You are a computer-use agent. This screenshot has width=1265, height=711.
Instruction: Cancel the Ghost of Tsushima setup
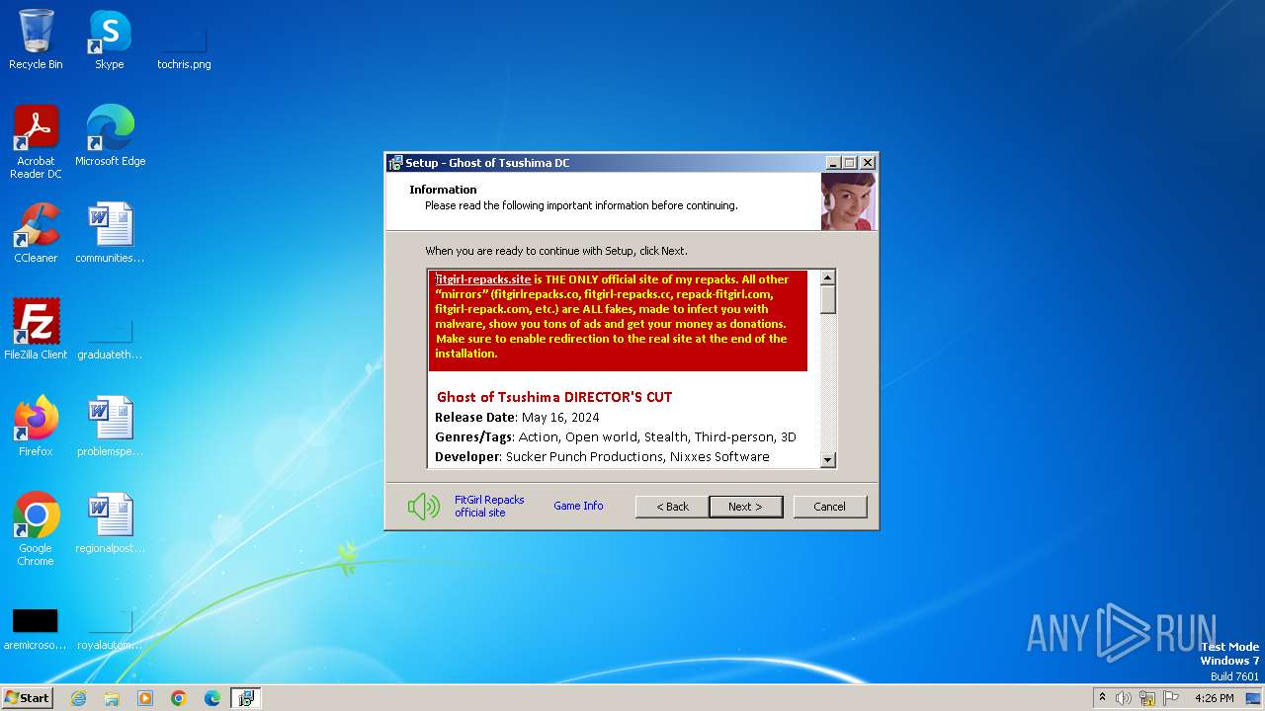[x=830, y=507]
